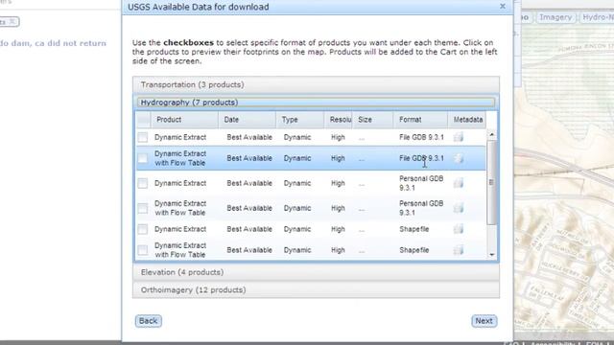
Task: Click 'Best Available' in highlighted row
Action: (x=249, y=158)
